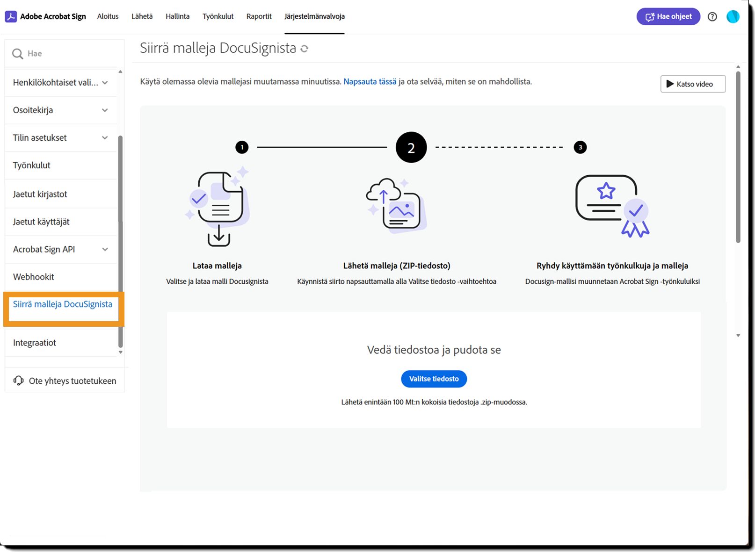Image resolution: width=755 pixels, height=553 pixels.
Task: Select the Järjestelmänvalvoja tab
Action: pos(314,16)
